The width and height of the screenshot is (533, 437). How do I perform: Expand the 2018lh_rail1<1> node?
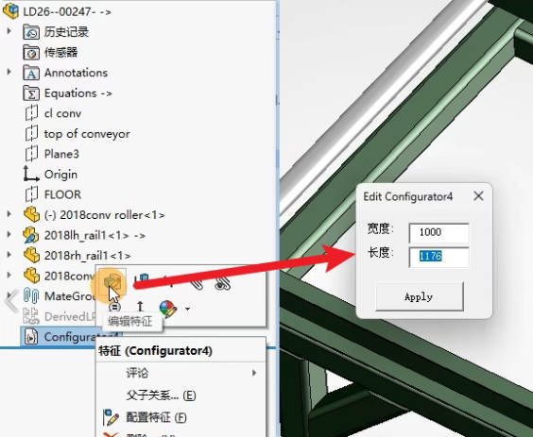[x=9, y=234]
